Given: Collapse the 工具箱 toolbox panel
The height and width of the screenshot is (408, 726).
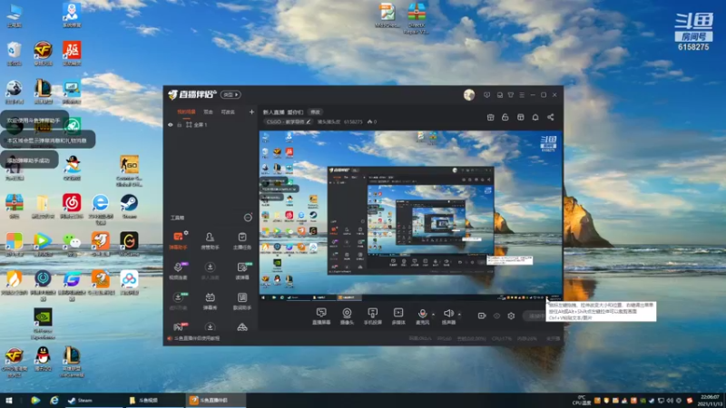Looking at the screenshot, I should (x=248, y=218).
